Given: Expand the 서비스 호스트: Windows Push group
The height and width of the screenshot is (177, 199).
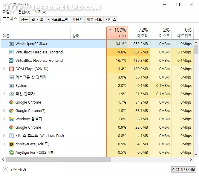Looking at the screenshot, I should point(4,136).
